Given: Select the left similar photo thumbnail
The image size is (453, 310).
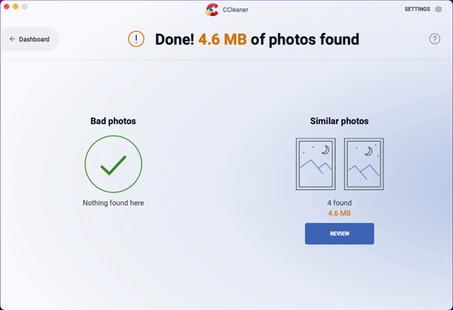Looking at the screenshot, I should 316,164.
